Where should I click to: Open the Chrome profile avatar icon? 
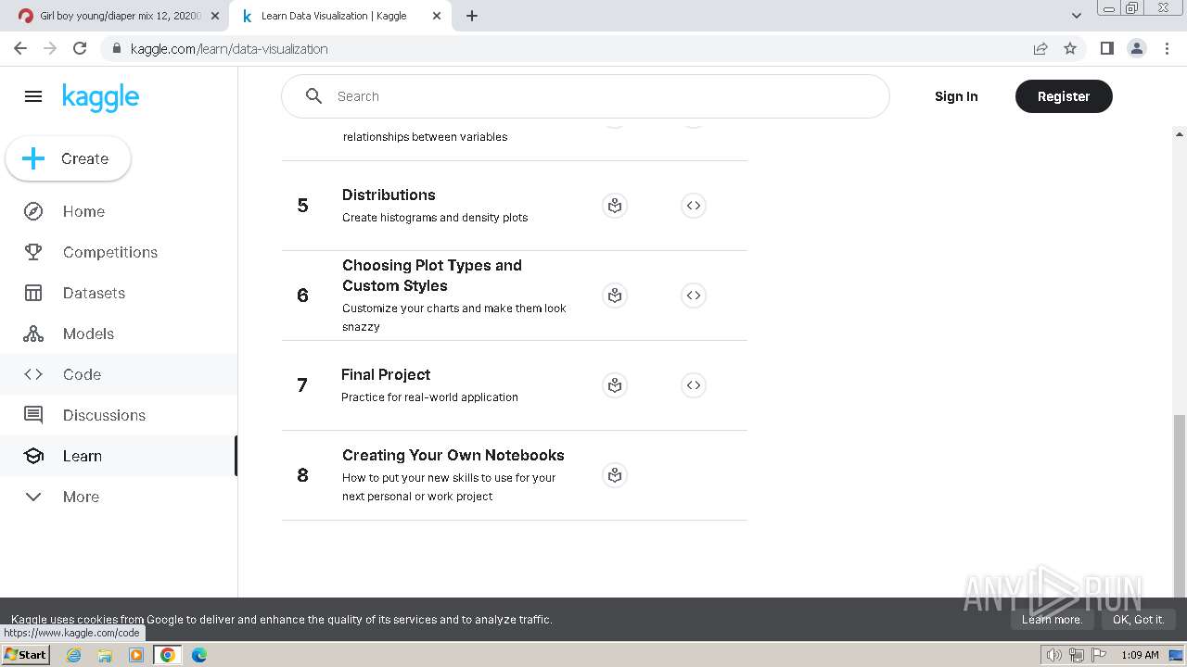coord(1137,48)
